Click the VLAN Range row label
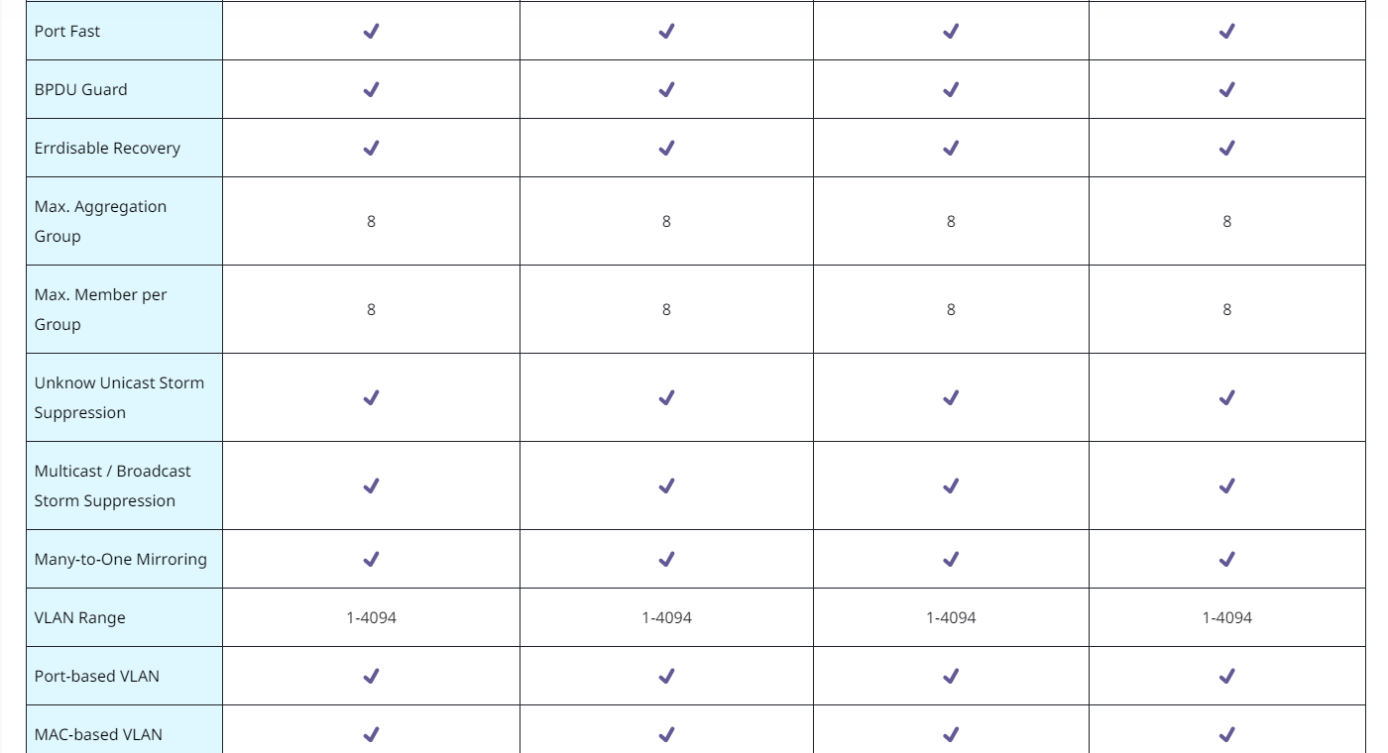The width and height of the screenshot is (1388, 753). pos(80,617)
